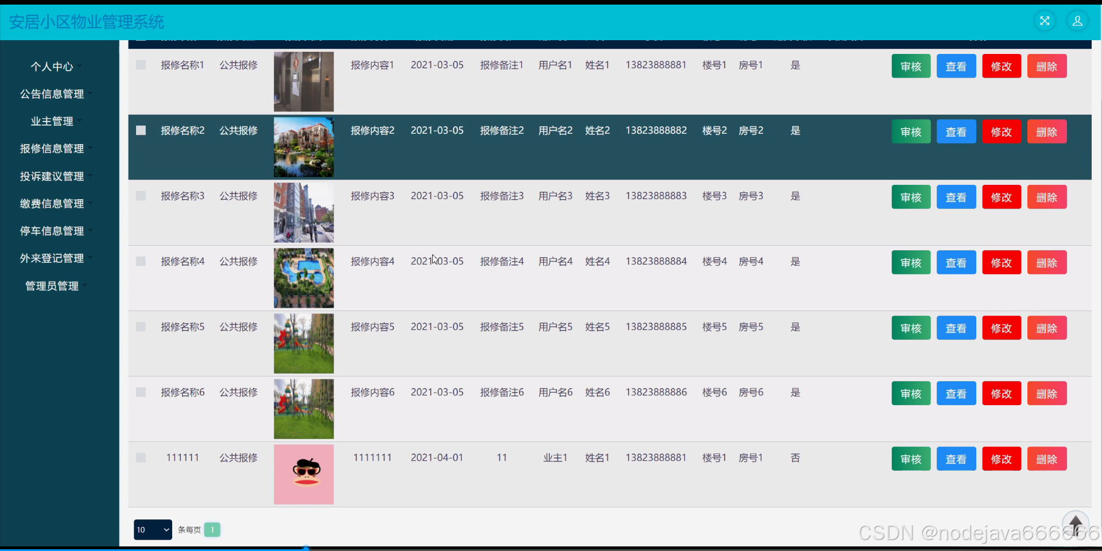Click 查看 button for 报修名称2
Screen dimensions: 1102x551
pos(956,131)
